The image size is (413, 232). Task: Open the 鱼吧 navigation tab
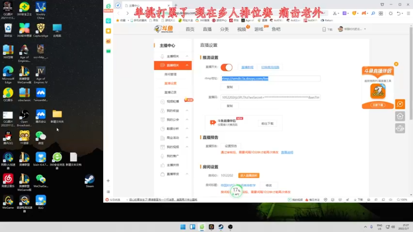[276, 29]
